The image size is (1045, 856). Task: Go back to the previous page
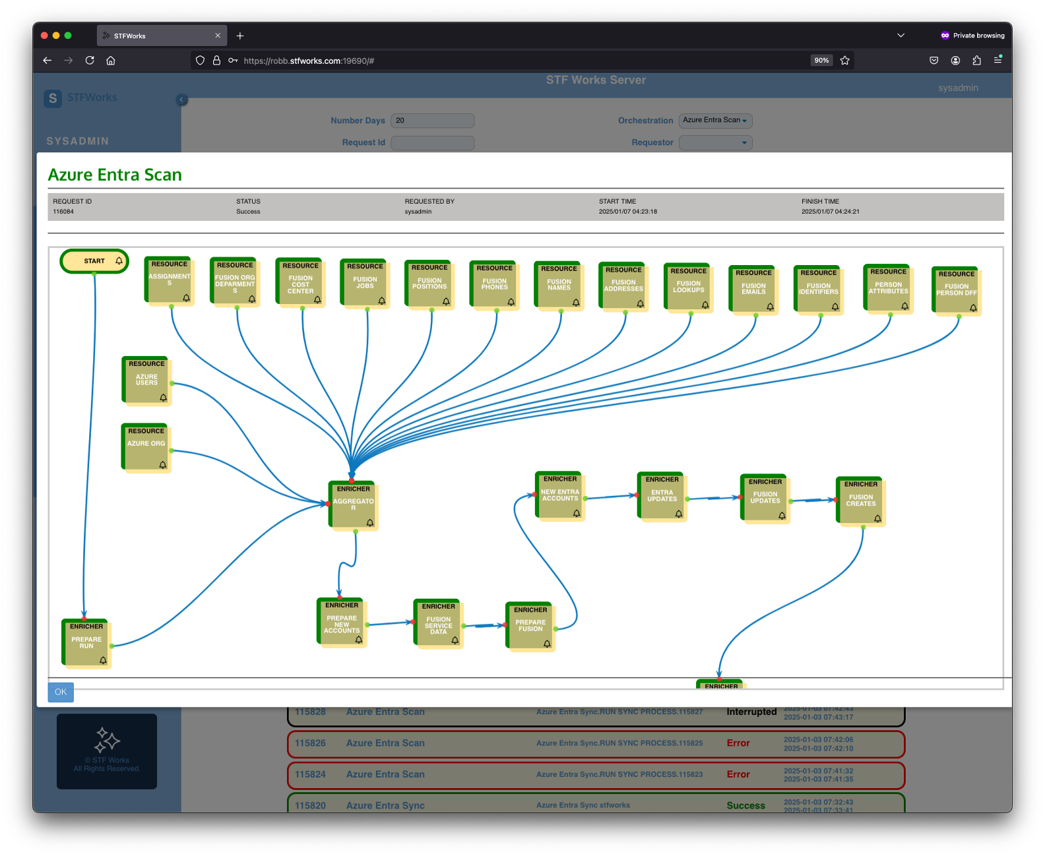click(x=47, y=61)
